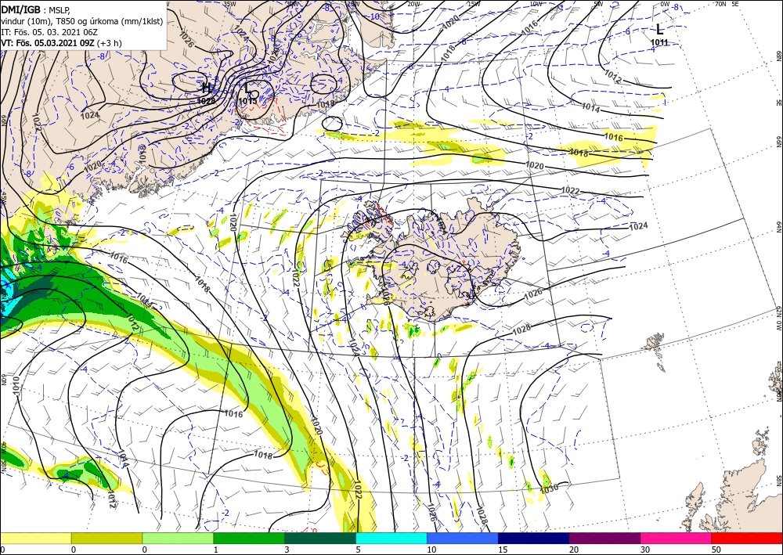Screen dimensions: 783x555
Task: Click the pale yellow swatch in precipitation legend
Action: pos(35,538)
